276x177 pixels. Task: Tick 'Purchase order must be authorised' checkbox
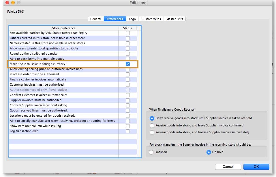coord(127,74)
